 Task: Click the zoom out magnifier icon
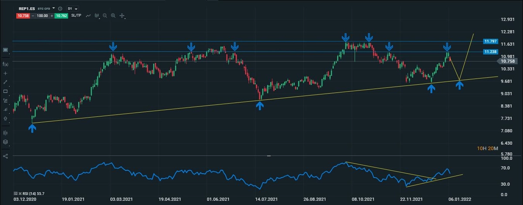[x=105, y=16]
